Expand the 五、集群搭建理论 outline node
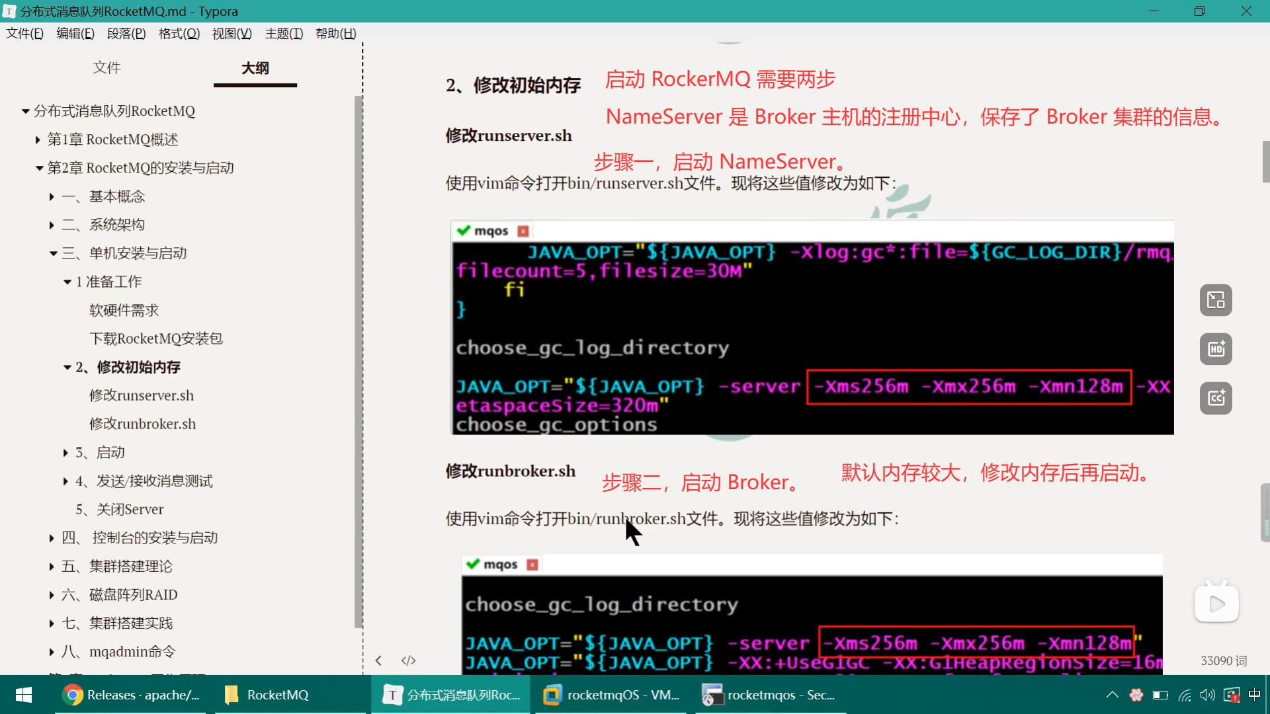Viewport: 1270px width, 714px height. click(x=52, y=567)
